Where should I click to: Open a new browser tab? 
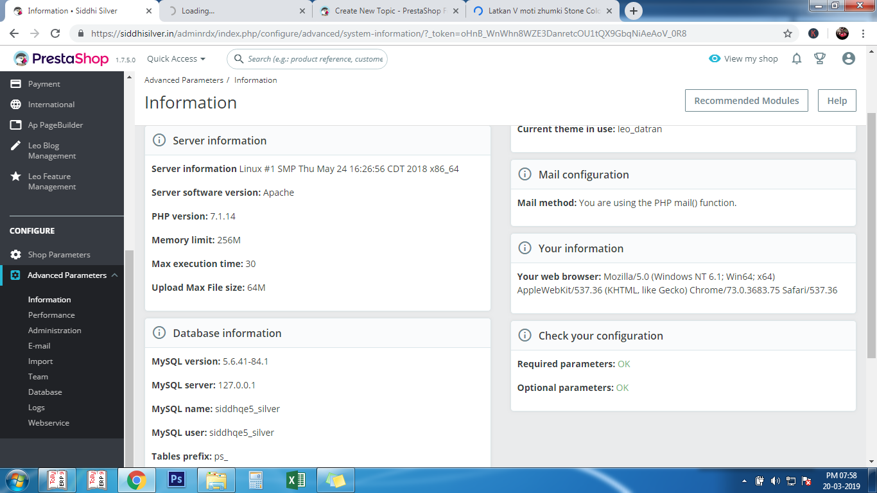tap(634, 11)
